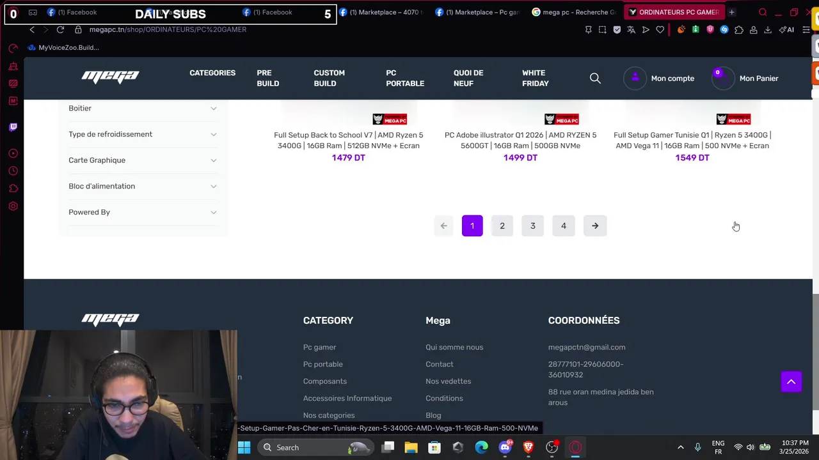Click the pin icon in address bar
The width and height of the screenshot is (819, 460).
click(x=588, y=29)
